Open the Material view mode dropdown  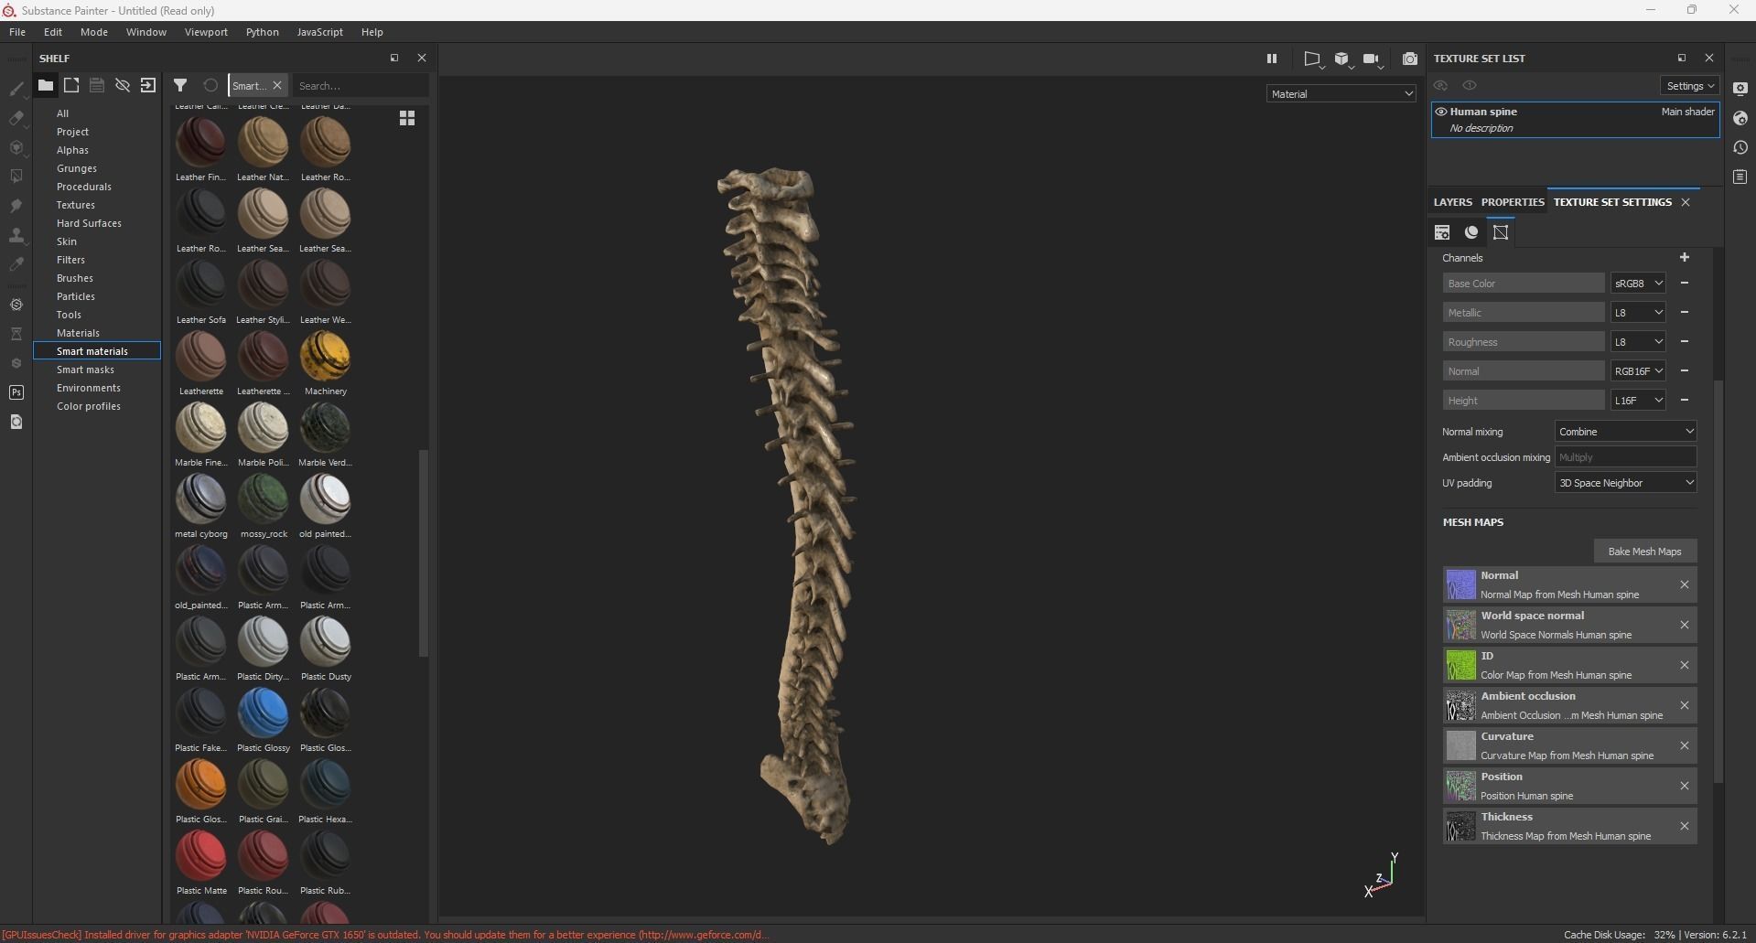(x=1341, y=93)
